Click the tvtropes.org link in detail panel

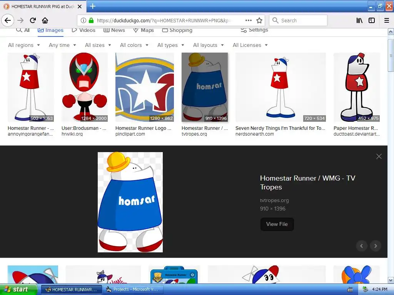(274, 200)
